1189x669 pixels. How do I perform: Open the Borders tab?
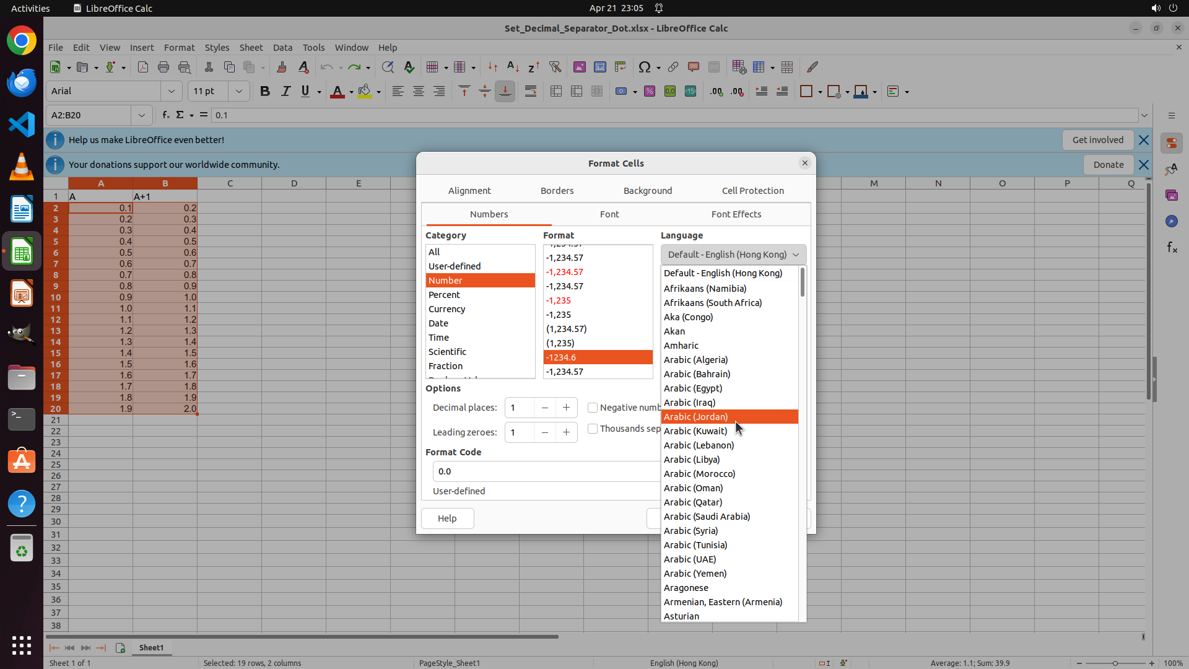coord(557,191)
